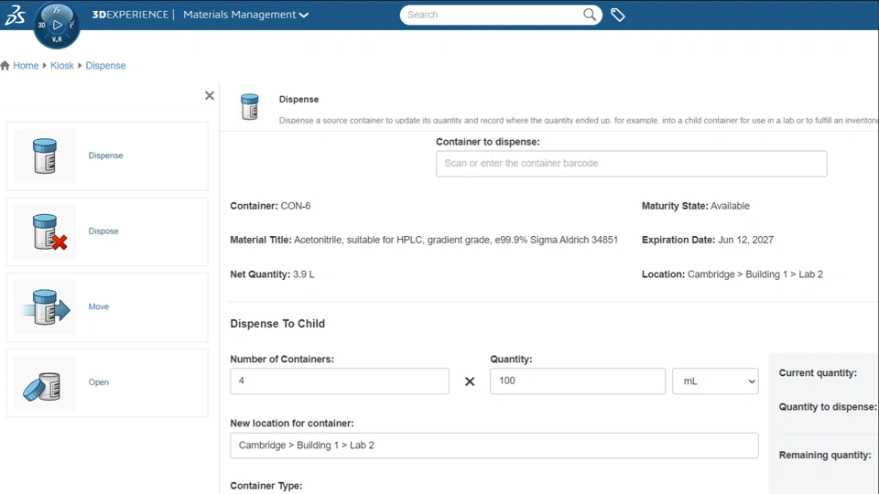879x494 pixels.
Task: Click the Maturity State value Available
Action: (x=730, y=206)
